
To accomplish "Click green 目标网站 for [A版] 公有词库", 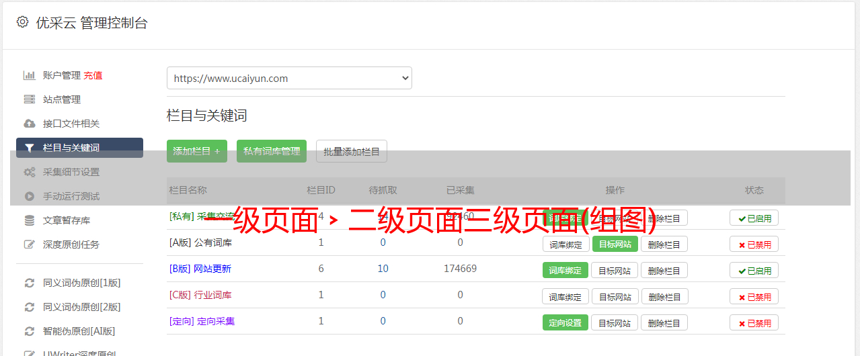I will click(615, 244).
